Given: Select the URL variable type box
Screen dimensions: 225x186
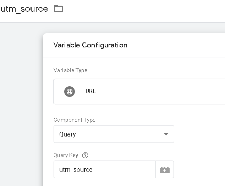Looking at the screenshot, I should click(139, 92).
